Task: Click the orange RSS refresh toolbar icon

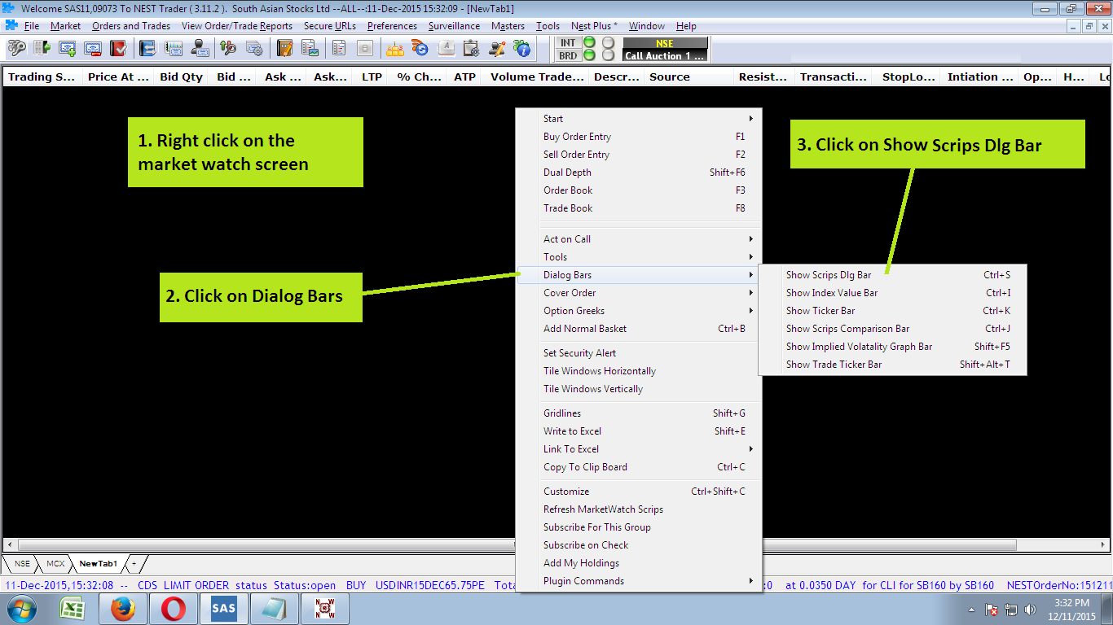Action: tap(420, 49)
